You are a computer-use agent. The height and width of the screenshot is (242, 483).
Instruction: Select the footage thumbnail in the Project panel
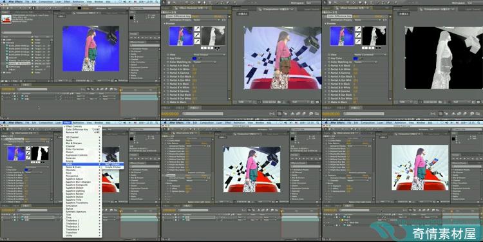(6, 19)
